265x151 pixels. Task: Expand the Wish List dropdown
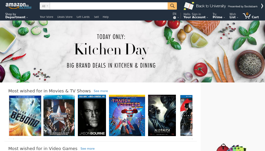pos(234,16)
